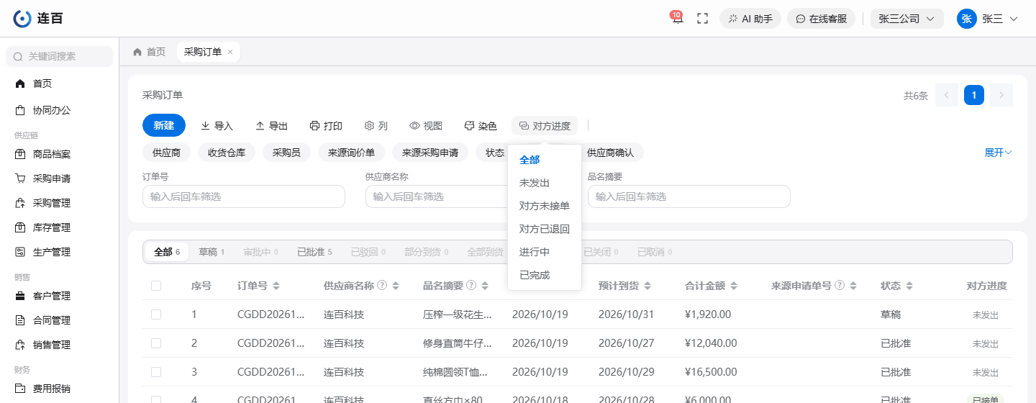This screenshot has height=403, width=1036.
Task: Toggle the 对方进度 dropdown button
Action: pos(545,126)
